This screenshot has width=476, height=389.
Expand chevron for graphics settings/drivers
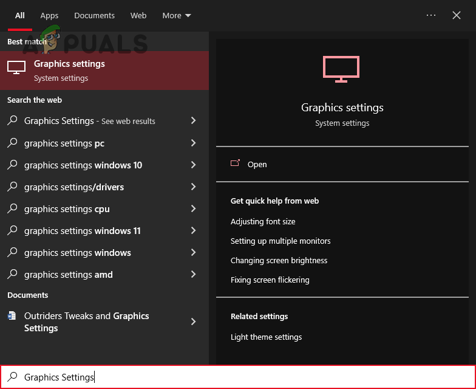point(193,187)
